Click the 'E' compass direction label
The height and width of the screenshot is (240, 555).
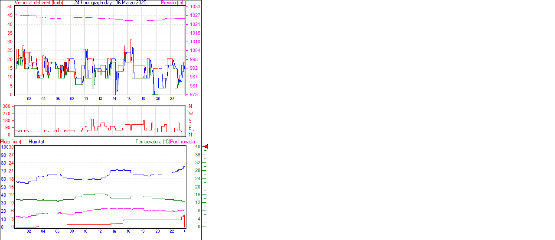pyautogui.click(x=190, y=128)
